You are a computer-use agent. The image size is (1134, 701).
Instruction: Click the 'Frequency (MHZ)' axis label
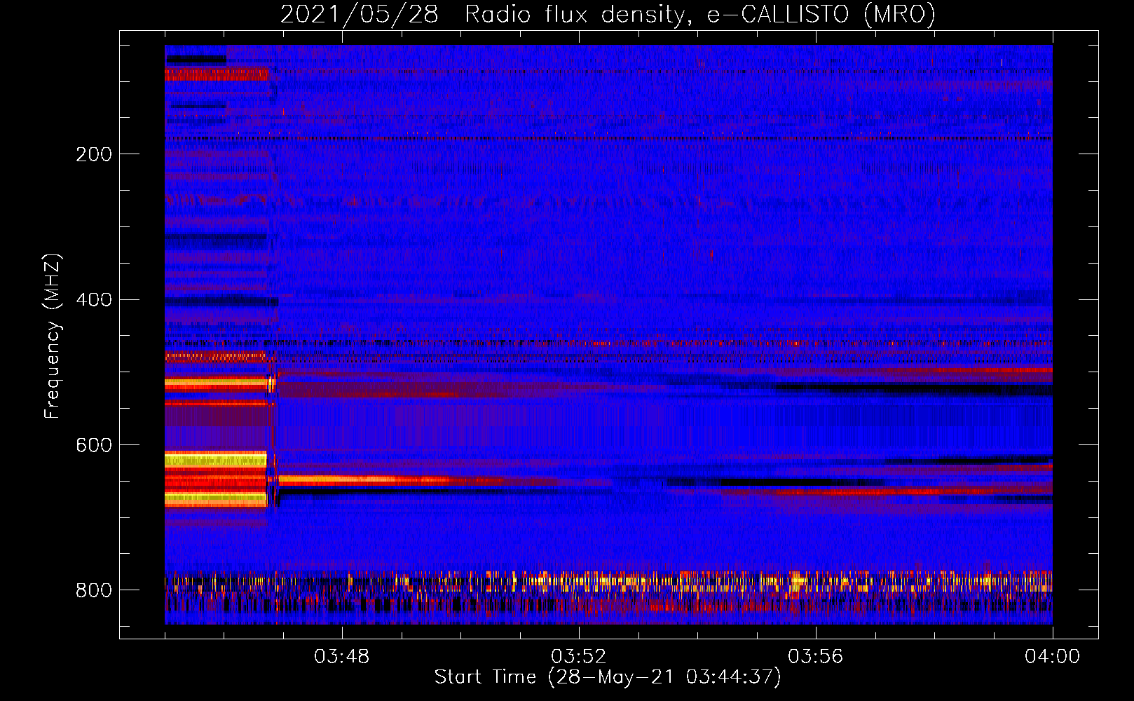coord(52,336)
